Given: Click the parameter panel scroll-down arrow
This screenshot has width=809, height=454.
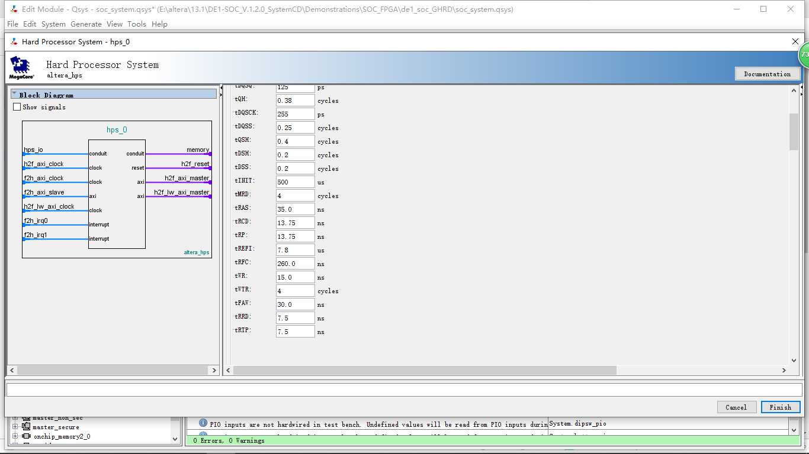Looking at the screenshot, I should point(794,361).
